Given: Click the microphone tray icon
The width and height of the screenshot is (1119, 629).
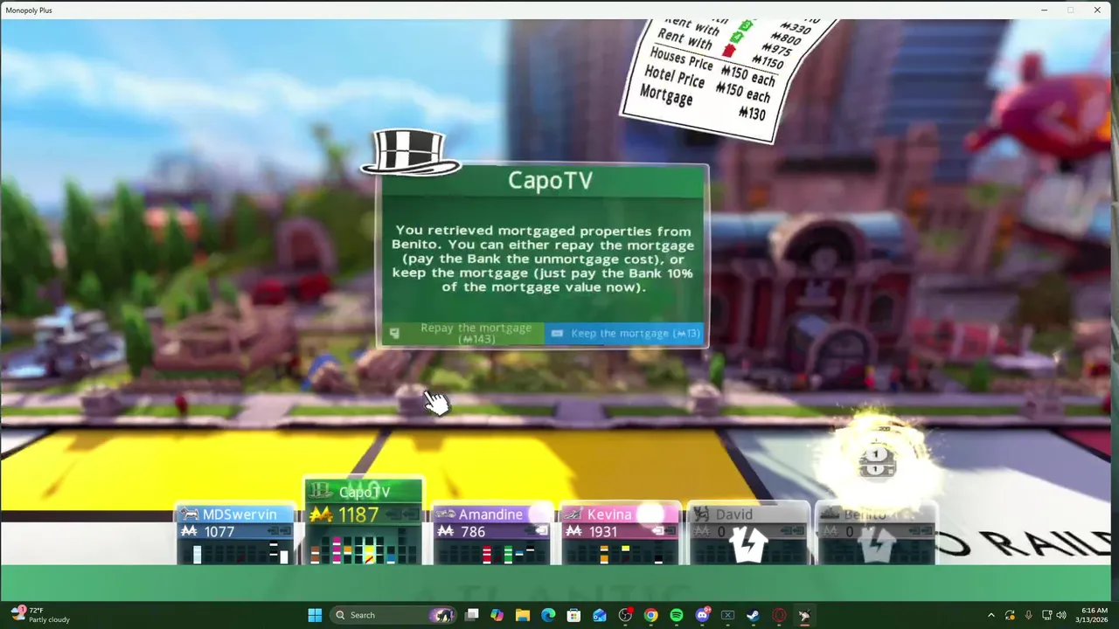Looking at the screenshot, I should (1029, 615).
